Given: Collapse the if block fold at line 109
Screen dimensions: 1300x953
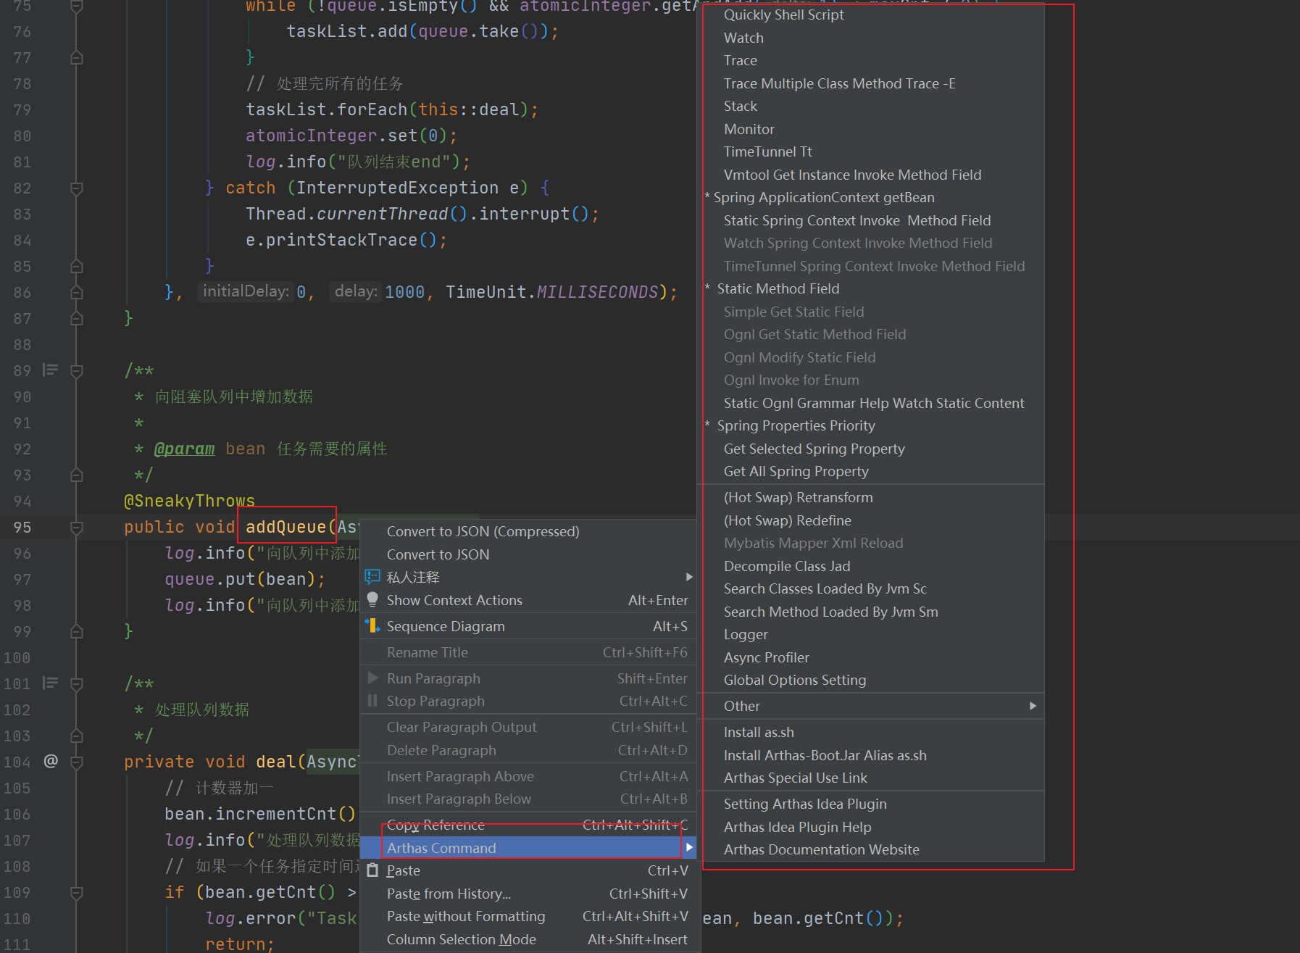Looking at the screenshot, I should pyautogui.click(x=76, y=893).
